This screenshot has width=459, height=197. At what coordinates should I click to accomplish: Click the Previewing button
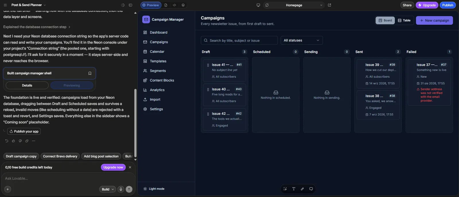(x=72, y=85)
